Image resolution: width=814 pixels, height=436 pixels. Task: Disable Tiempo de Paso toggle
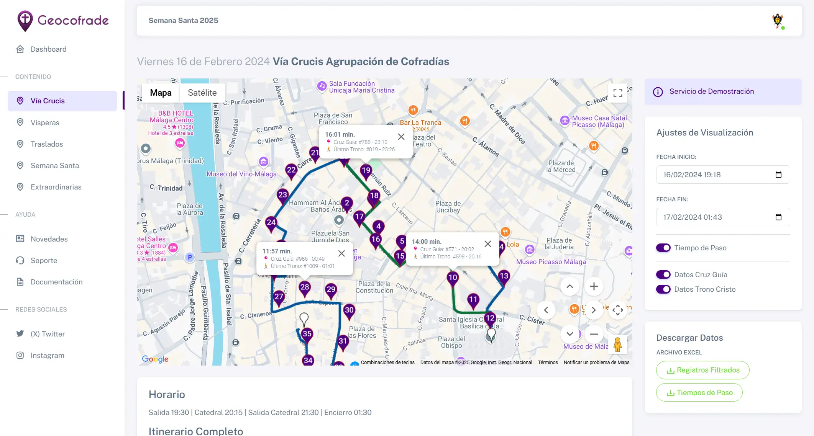point(663,248)
